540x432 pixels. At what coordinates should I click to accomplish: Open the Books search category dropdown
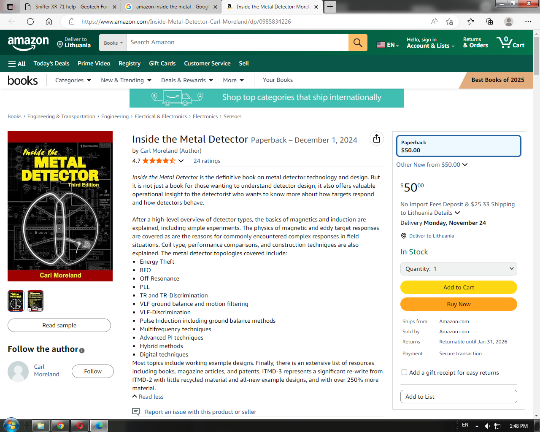tap(113, 43)
